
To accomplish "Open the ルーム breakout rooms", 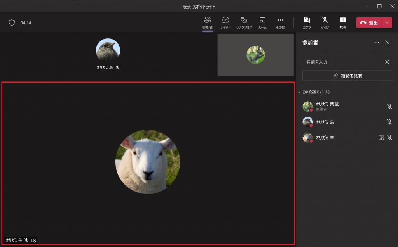I will [x=262, y=23].
